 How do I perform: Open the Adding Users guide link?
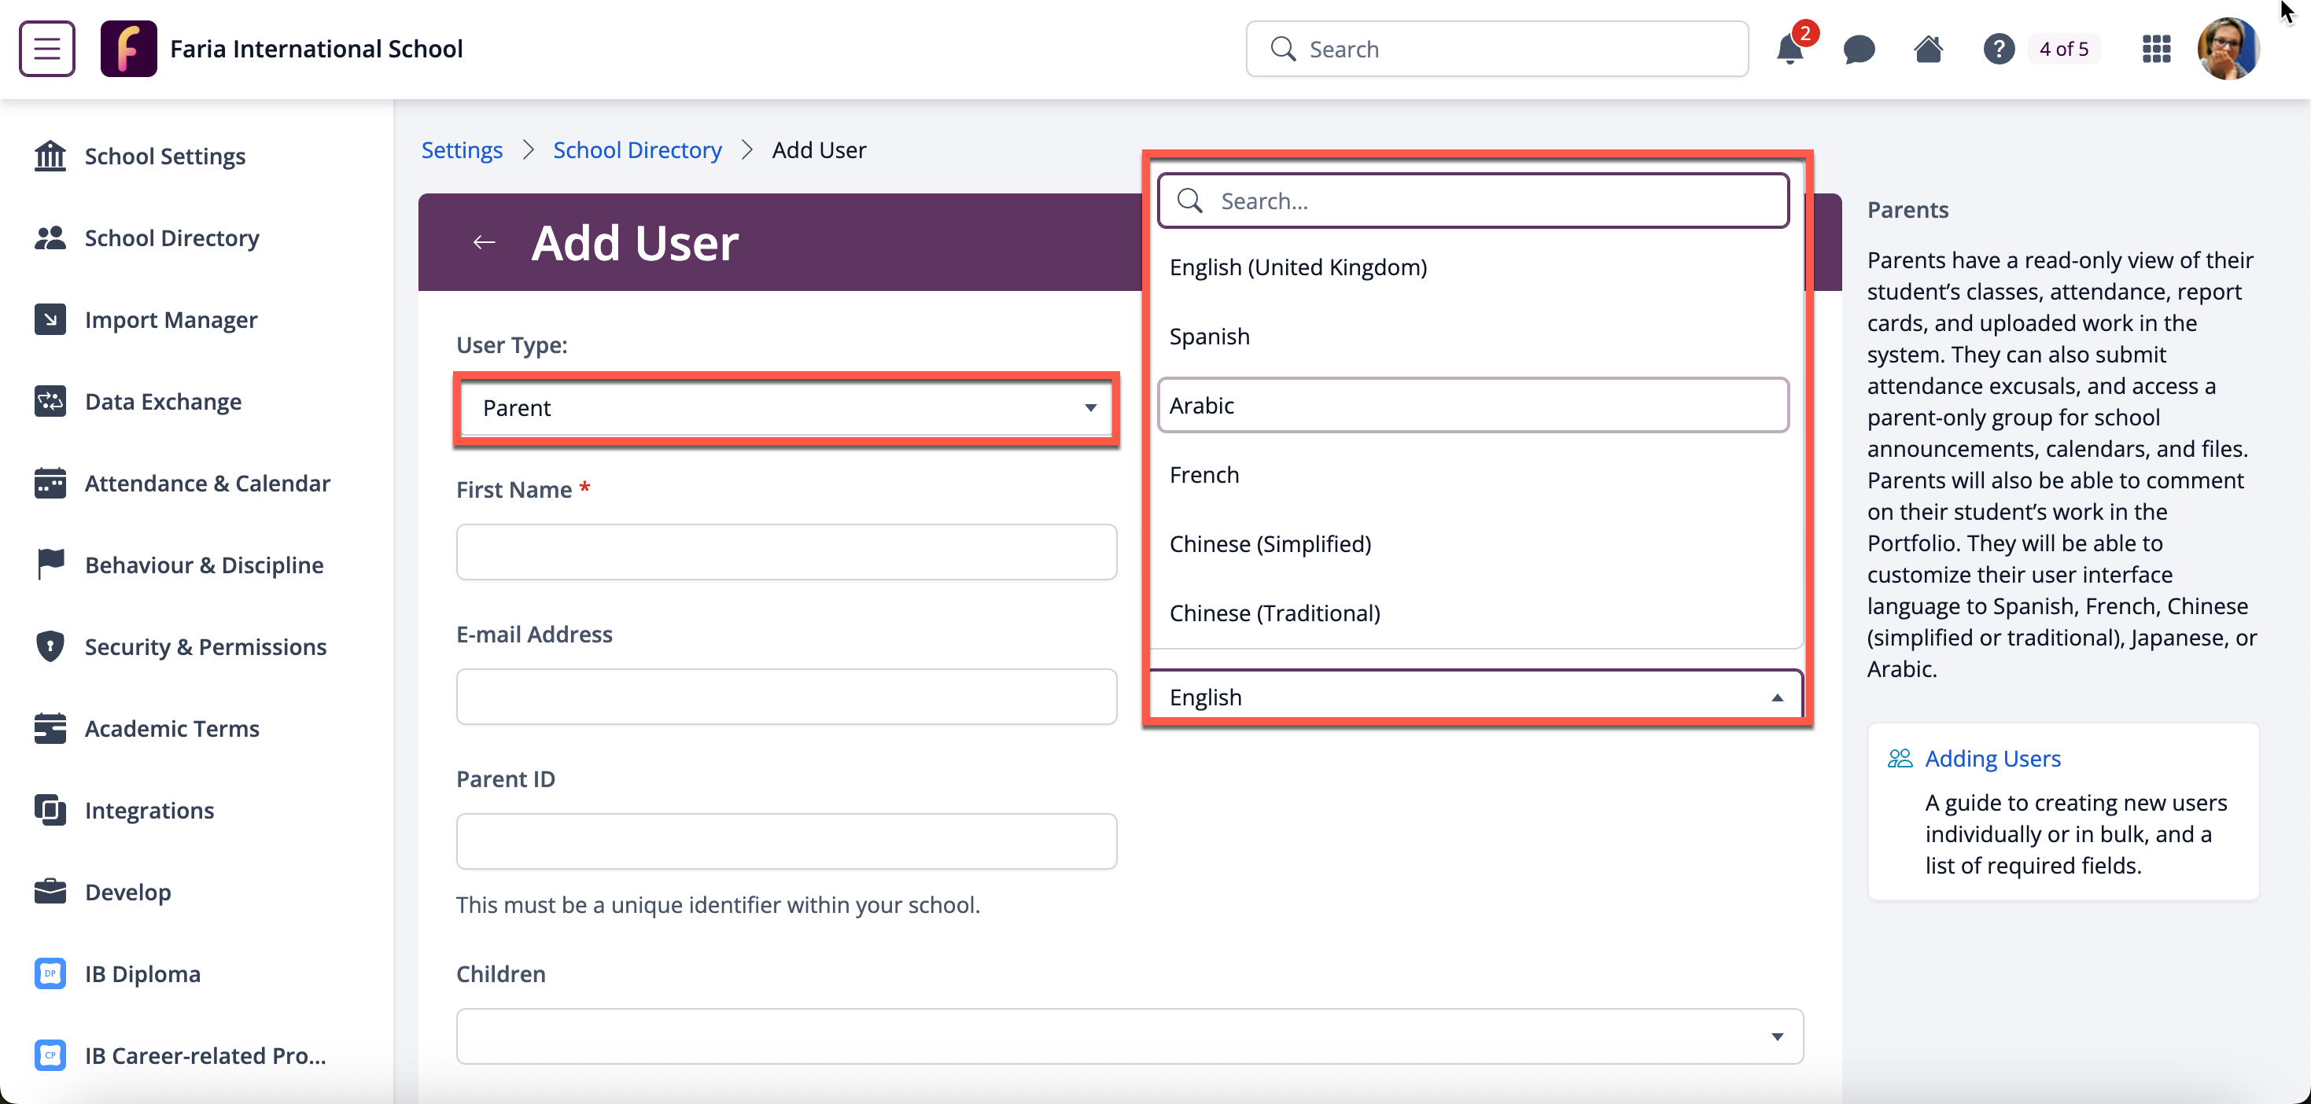[x=1992, y=759]
